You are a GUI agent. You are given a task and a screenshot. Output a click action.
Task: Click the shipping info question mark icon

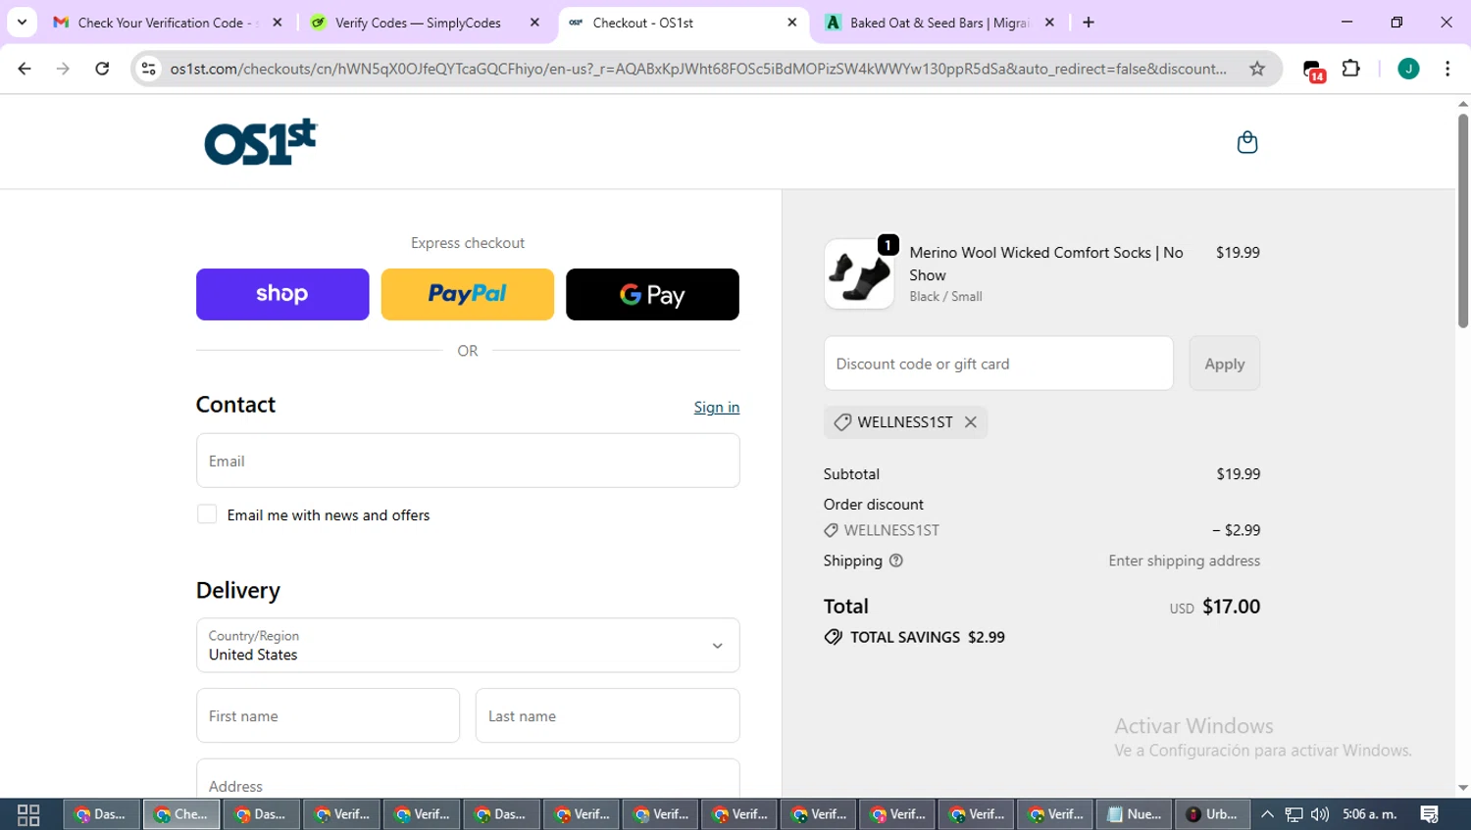895,561
